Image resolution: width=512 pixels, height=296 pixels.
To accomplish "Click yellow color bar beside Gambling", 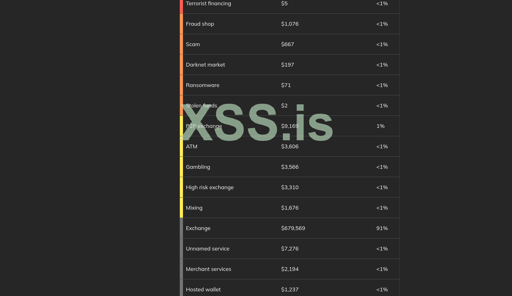I will (x=181, y=167).
